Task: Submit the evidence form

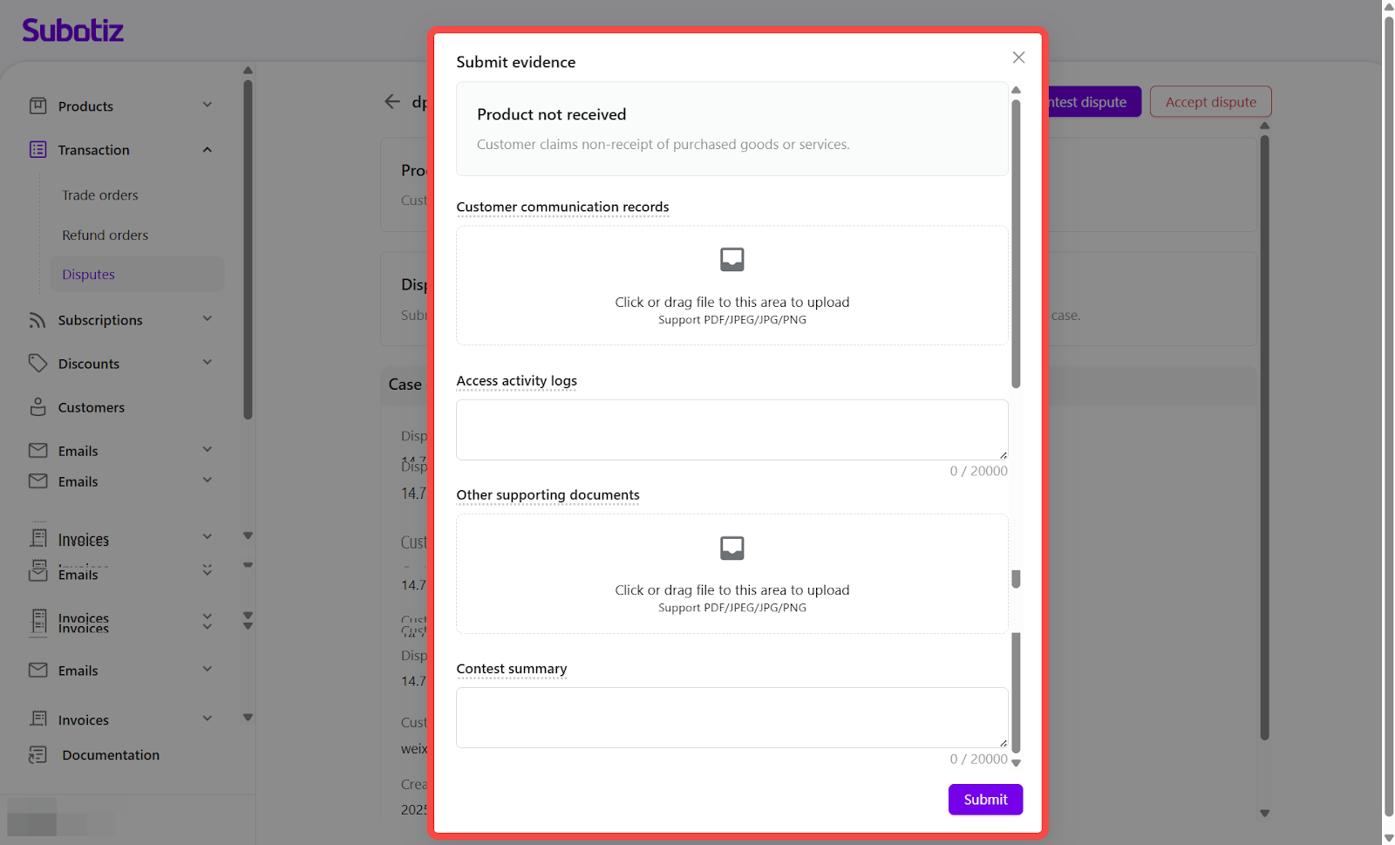Action: pyautogui.click(x=985, y=800)
